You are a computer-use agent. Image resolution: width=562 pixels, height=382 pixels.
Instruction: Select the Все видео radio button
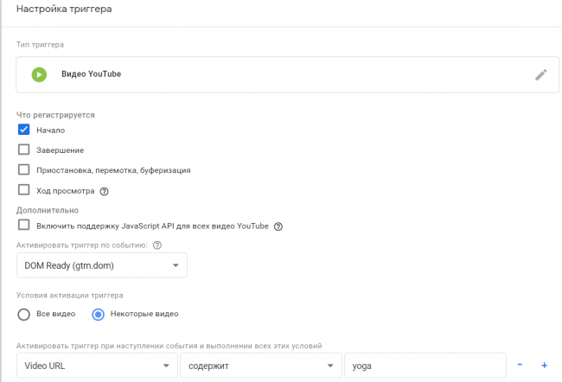point(24,314)
